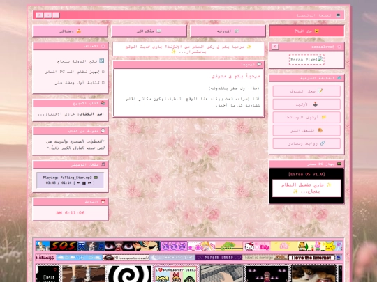Screen dimensions: 377x282
Task: Open the Sailor Moon banner badge
Action: 201,246
